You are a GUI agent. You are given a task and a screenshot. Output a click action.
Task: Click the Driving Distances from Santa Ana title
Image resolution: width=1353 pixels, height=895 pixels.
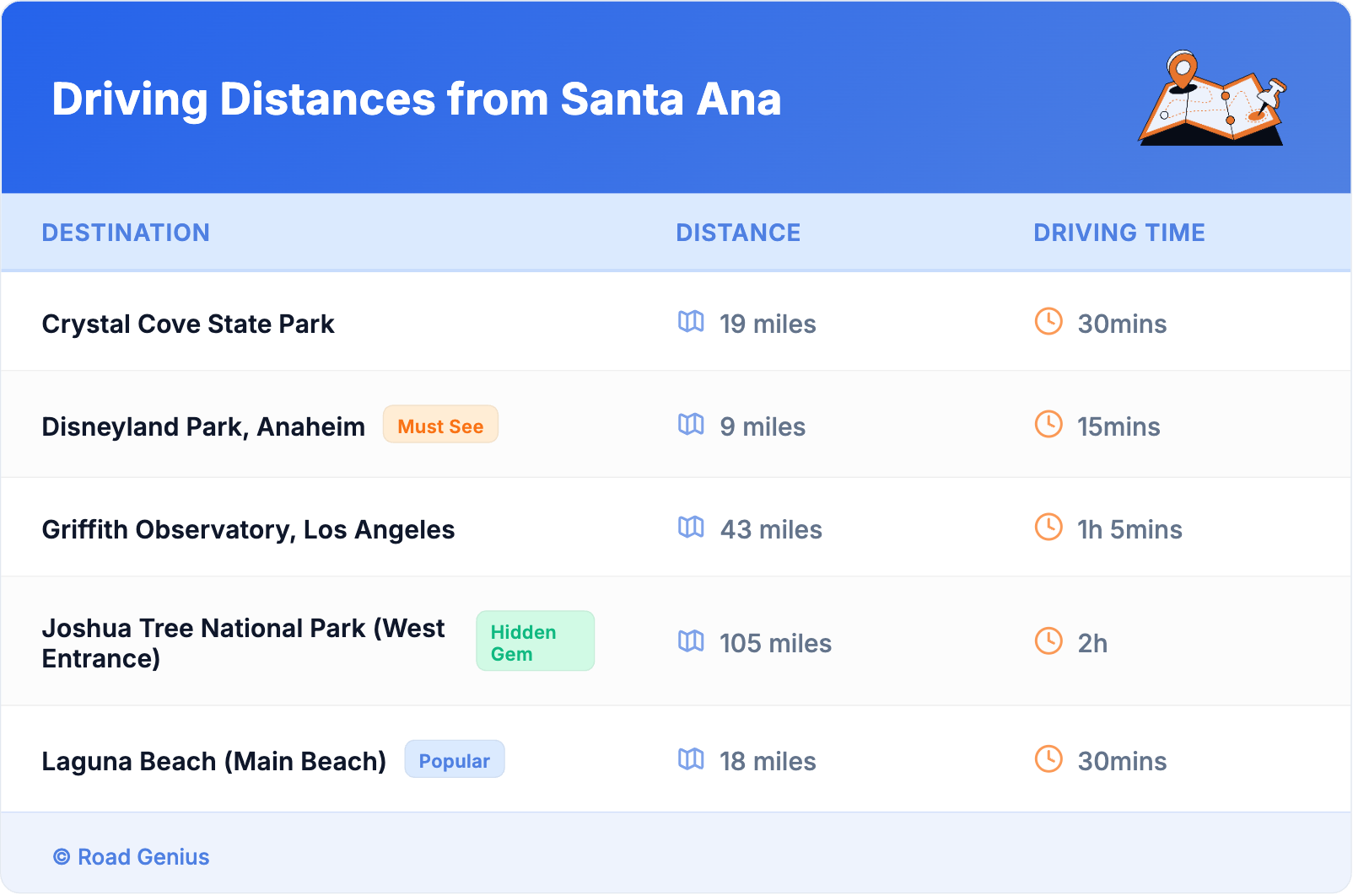pyautogui.click(x=417, y=99)
